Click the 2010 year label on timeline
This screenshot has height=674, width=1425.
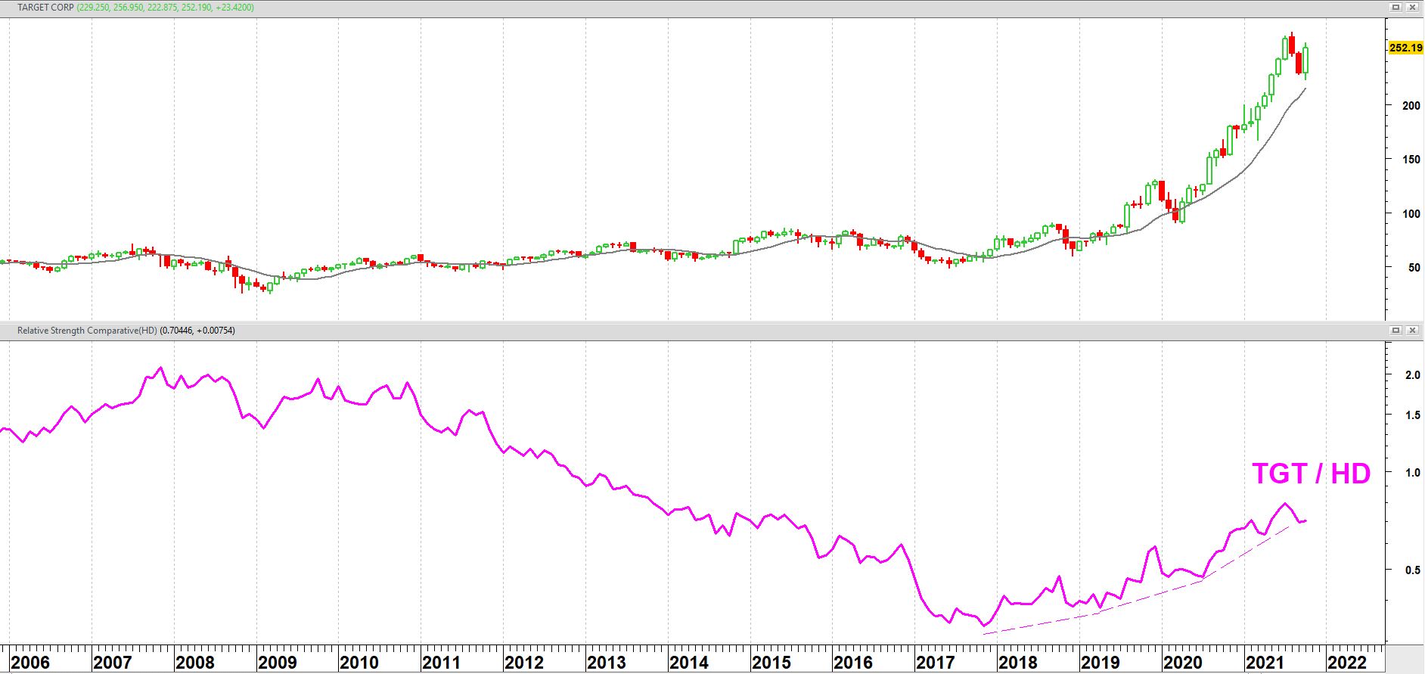[x=359, y=663]
